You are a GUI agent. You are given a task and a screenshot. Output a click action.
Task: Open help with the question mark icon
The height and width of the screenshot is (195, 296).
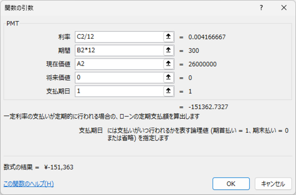pyautogui.click(x=261, y=8)
